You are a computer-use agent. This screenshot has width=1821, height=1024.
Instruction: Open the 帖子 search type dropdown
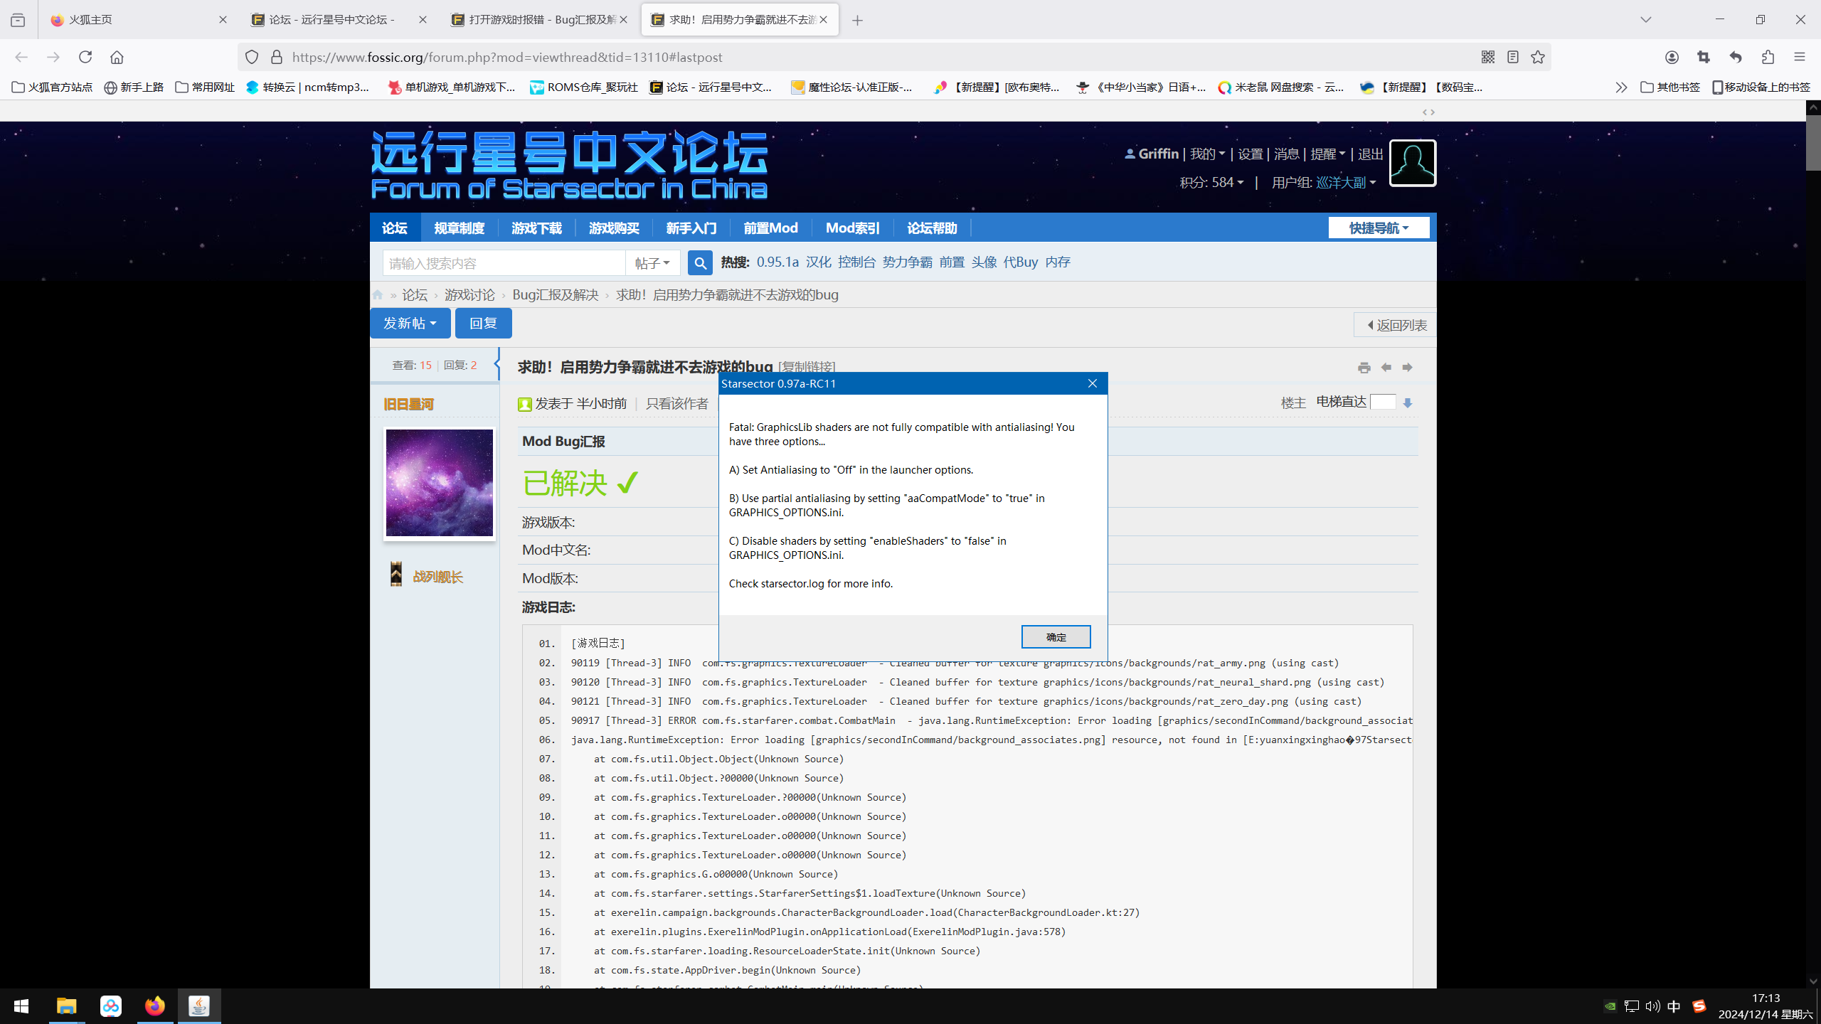[x=652, y=263]
